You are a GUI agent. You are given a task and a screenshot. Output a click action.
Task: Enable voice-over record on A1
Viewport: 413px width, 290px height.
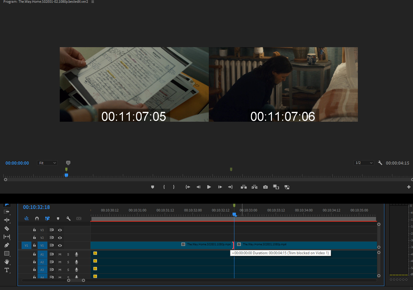click(x=76, y=254)
